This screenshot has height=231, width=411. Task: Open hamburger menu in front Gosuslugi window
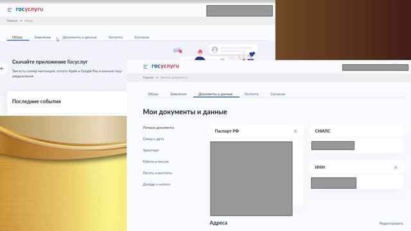tap(145, 67)
